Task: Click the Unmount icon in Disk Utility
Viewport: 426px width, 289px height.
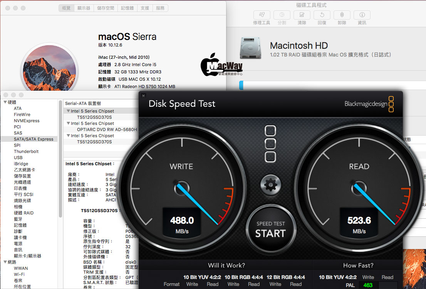Action: pyautogui.click(x=342, y=15)
